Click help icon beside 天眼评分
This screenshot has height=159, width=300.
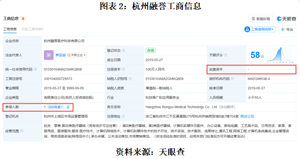[x=226, y=55]
